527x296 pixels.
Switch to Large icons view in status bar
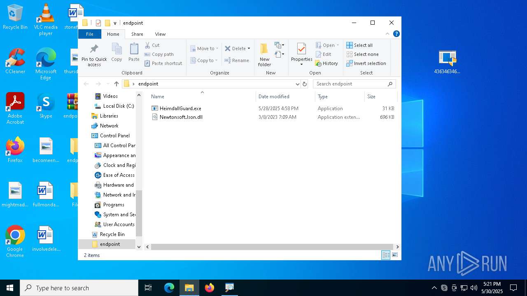tap(395, 255)
